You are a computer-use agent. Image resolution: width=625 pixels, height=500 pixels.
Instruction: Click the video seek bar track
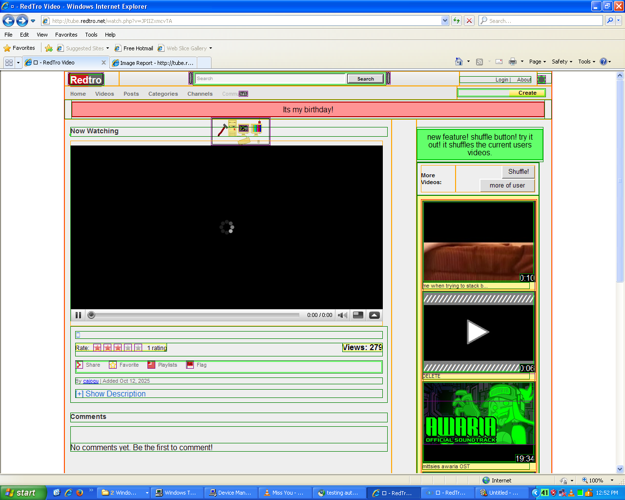coord(195,315)
